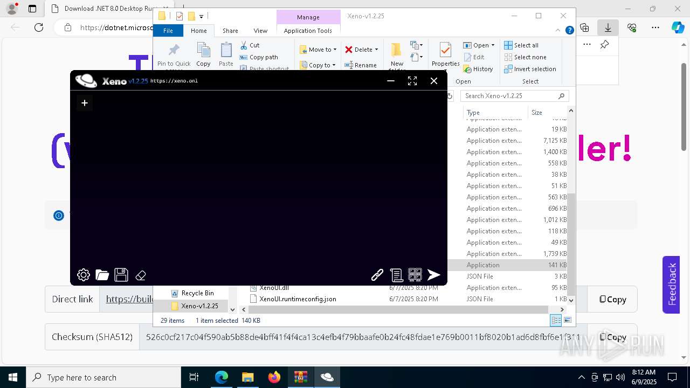Click Xeno open-folder script icon
The height and width of the screenshot is (388, 690).
(102, 275)
